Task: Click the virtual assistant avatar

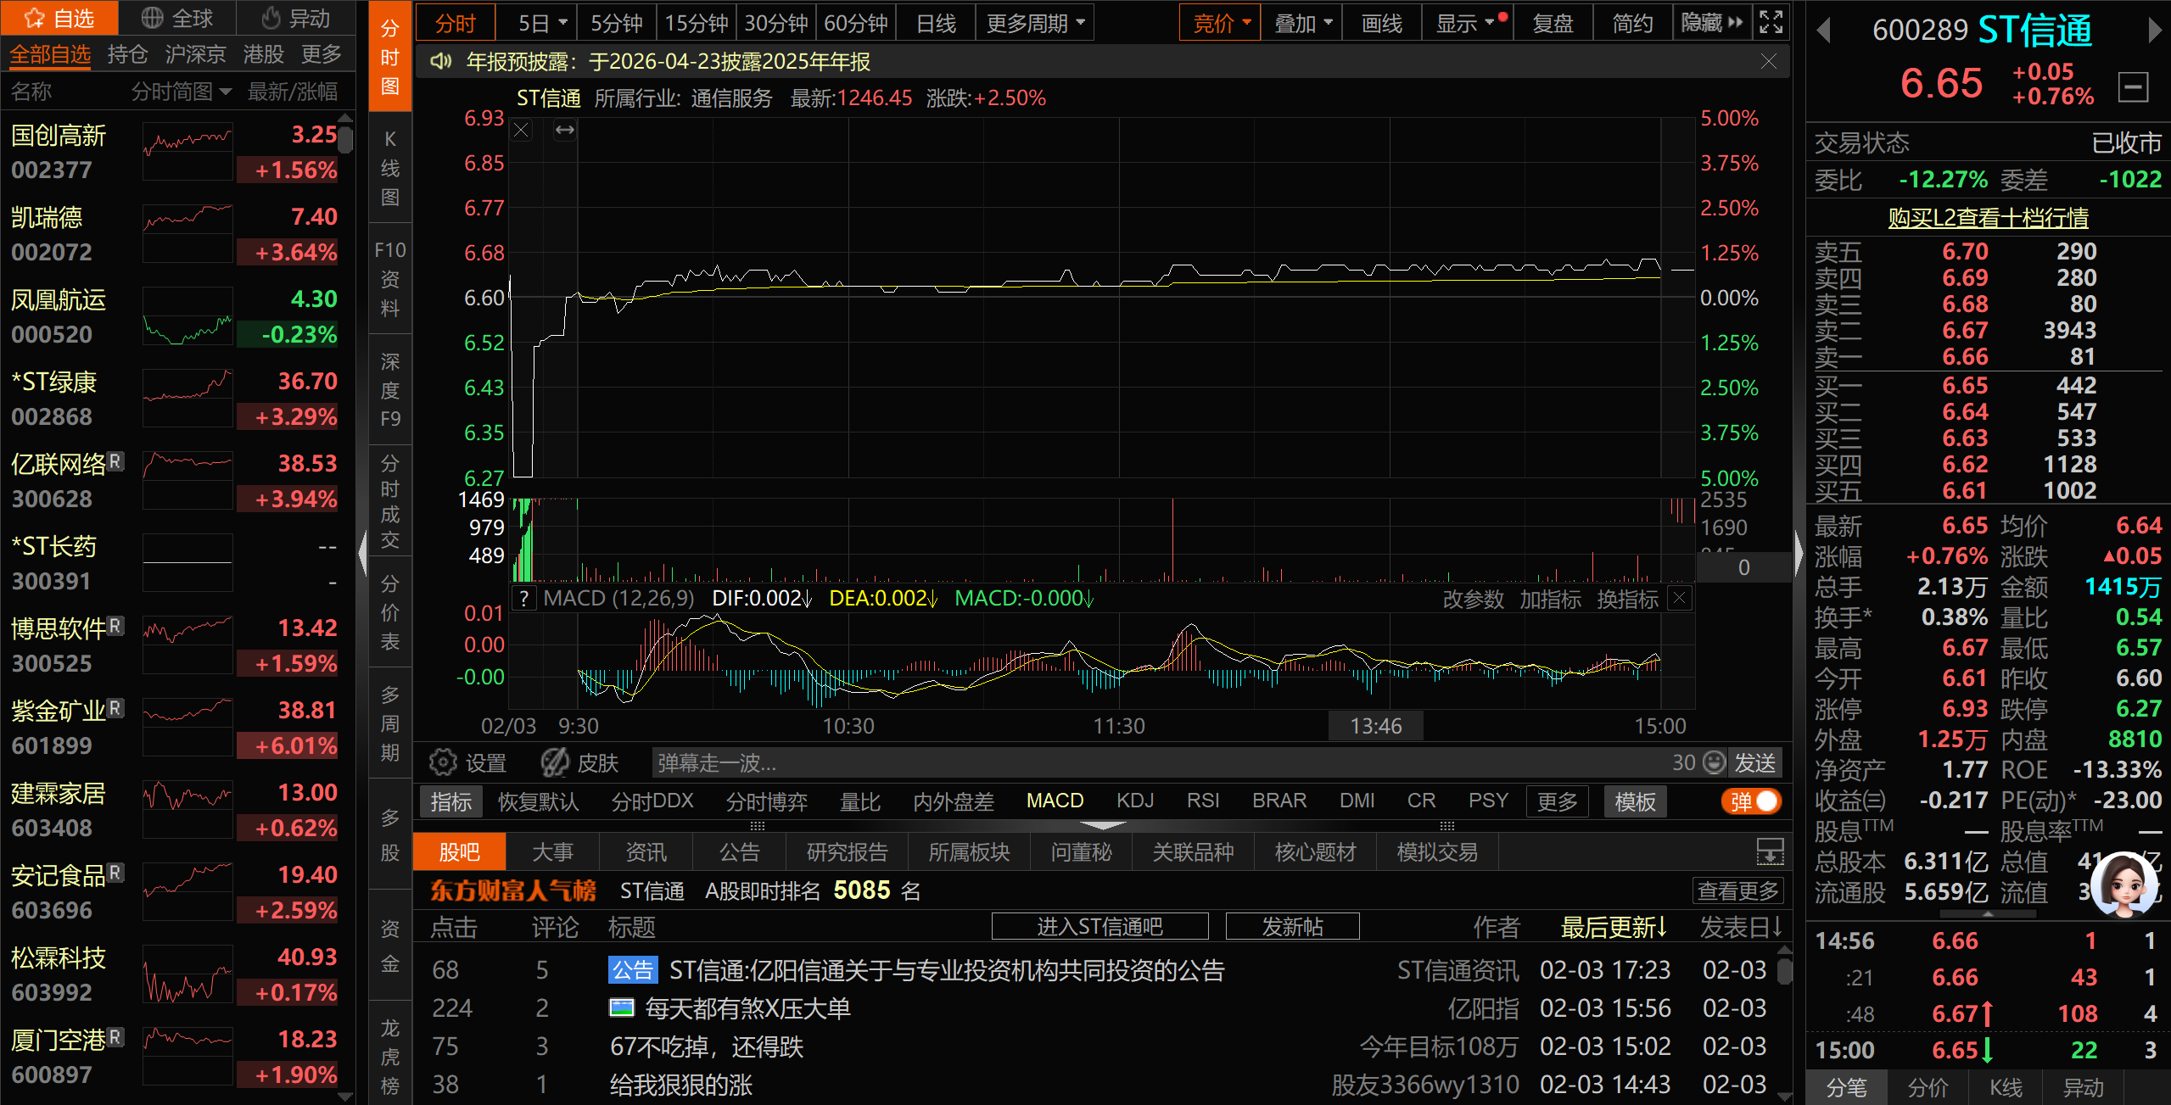Action: point(2124,886)
